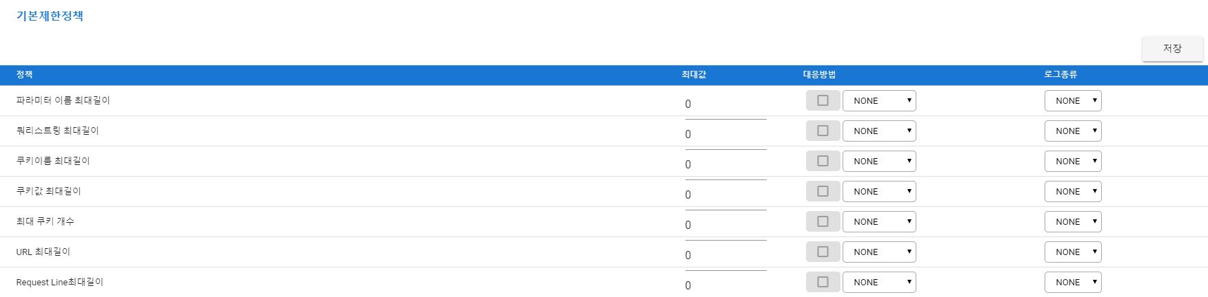Open 대응방법 dropdown for 파라미터 이름 최대길이
1208x297 pixels.
(x=879, y=101)
